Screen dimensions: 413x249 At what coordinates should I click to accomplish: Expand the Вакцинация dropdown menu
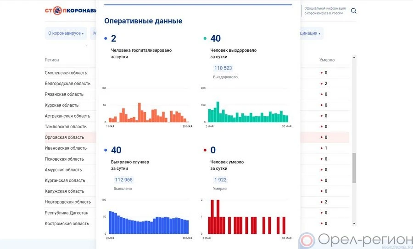311,33
